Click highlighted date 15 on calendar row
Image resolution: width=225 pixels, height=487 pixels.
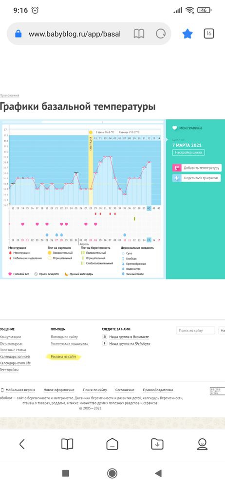click(149, 240)
